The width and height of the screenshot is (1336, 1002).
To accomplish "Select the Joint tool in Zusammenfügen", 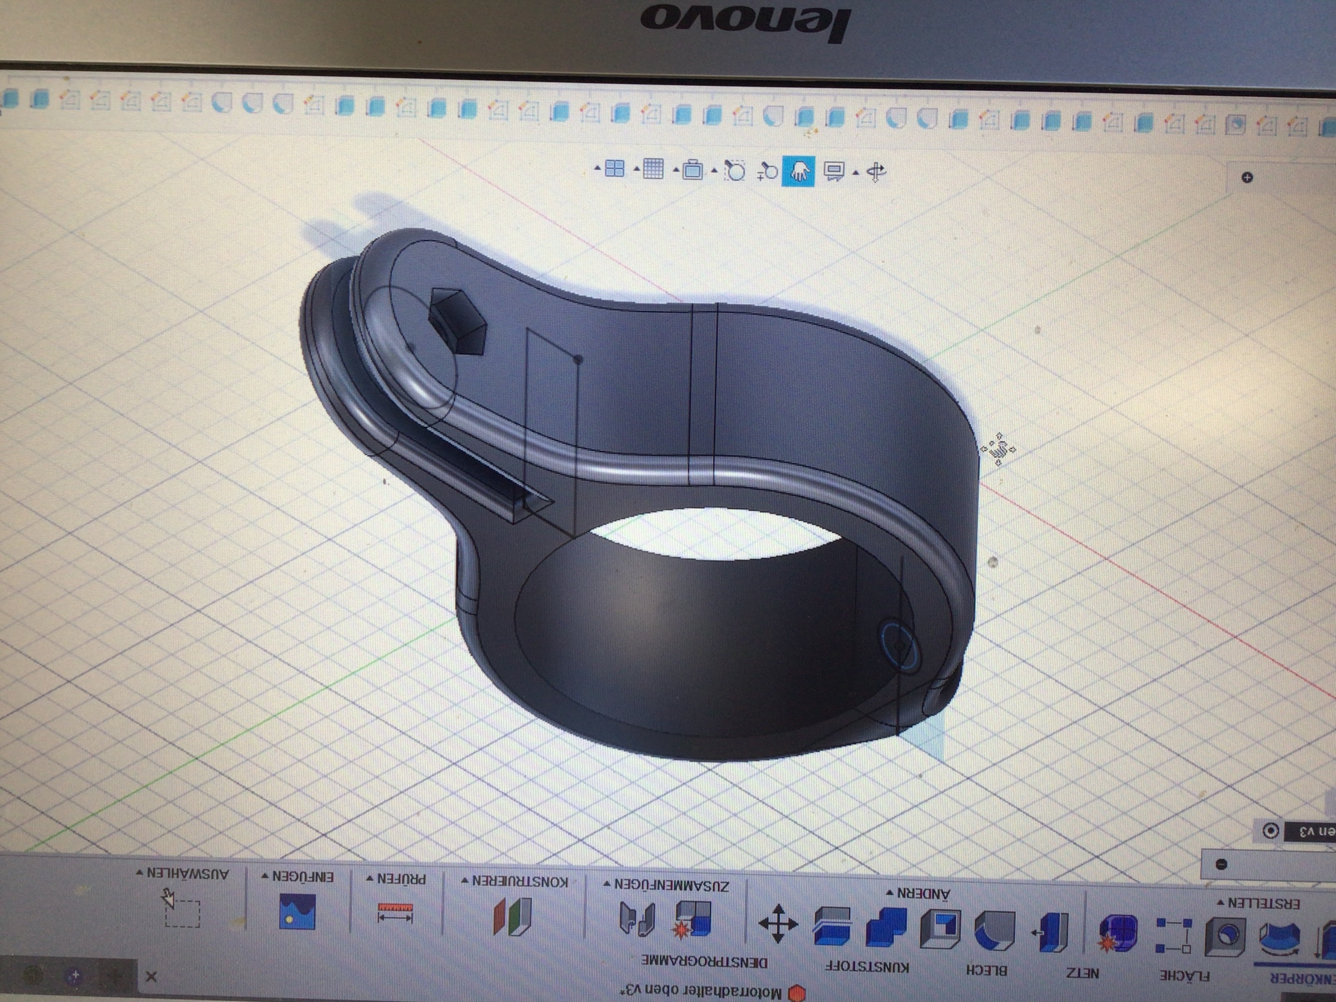I will coord(637,918).
